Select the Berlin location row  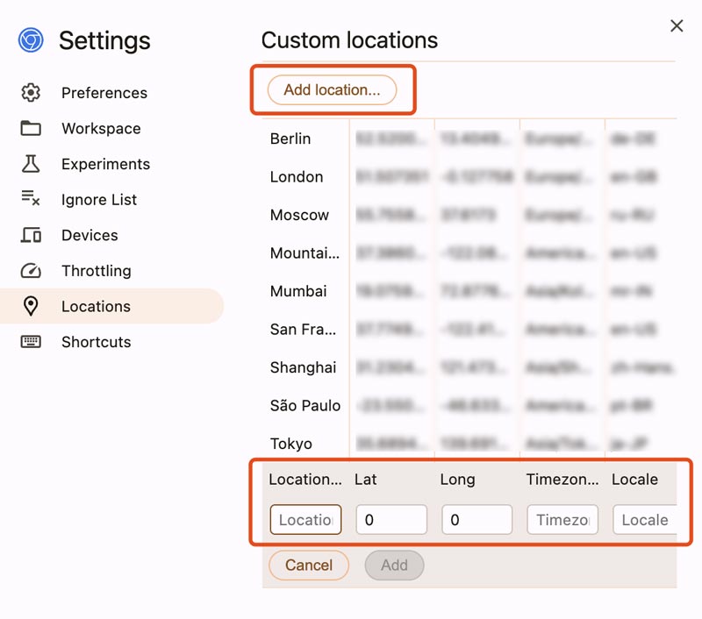coord(469,139)
